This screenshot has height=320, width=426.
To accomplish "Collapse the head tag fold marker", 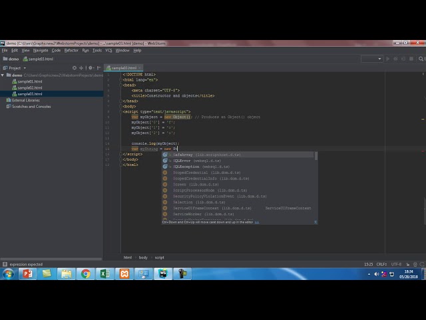I will pyautogui.click(x=120, y=85).
